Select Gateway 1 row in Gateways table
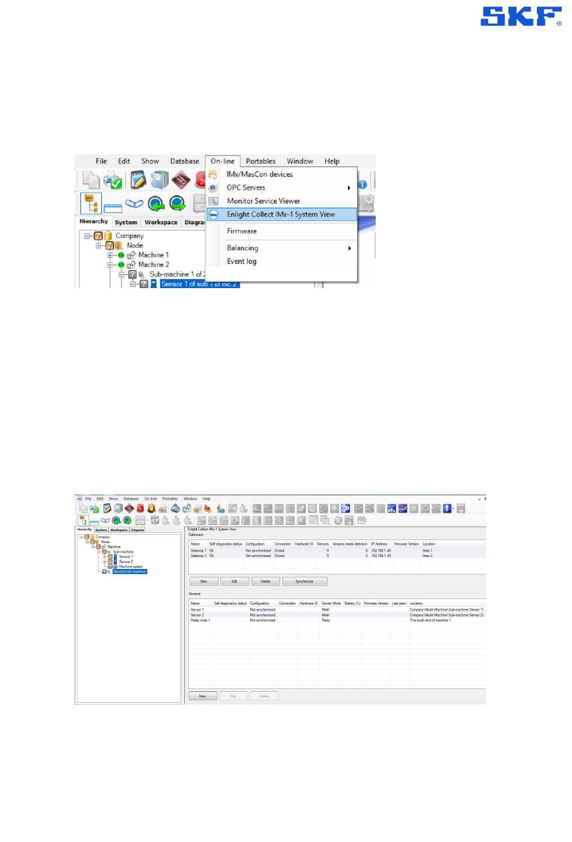Screen dimensions: 572x842 tap(337, 551)
